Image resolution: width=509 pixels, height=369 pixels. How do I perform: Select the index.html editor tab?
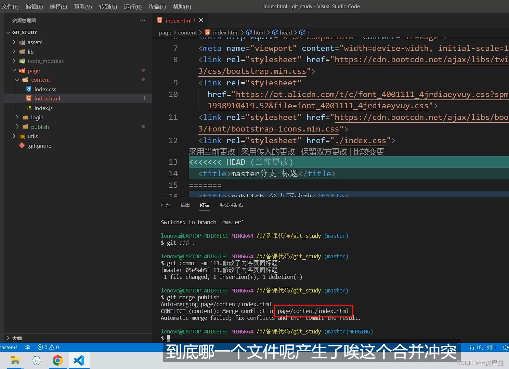point(180,20)
